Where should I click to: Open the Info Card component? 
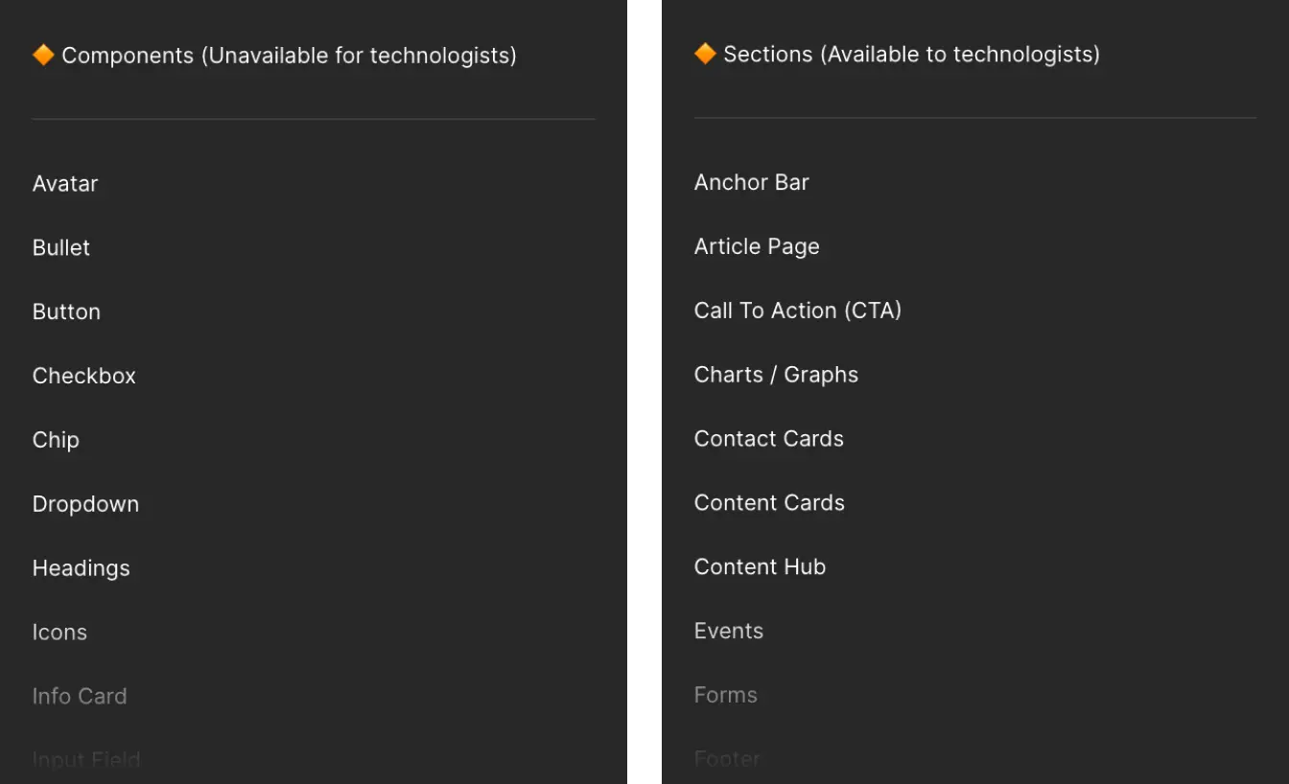80,697
